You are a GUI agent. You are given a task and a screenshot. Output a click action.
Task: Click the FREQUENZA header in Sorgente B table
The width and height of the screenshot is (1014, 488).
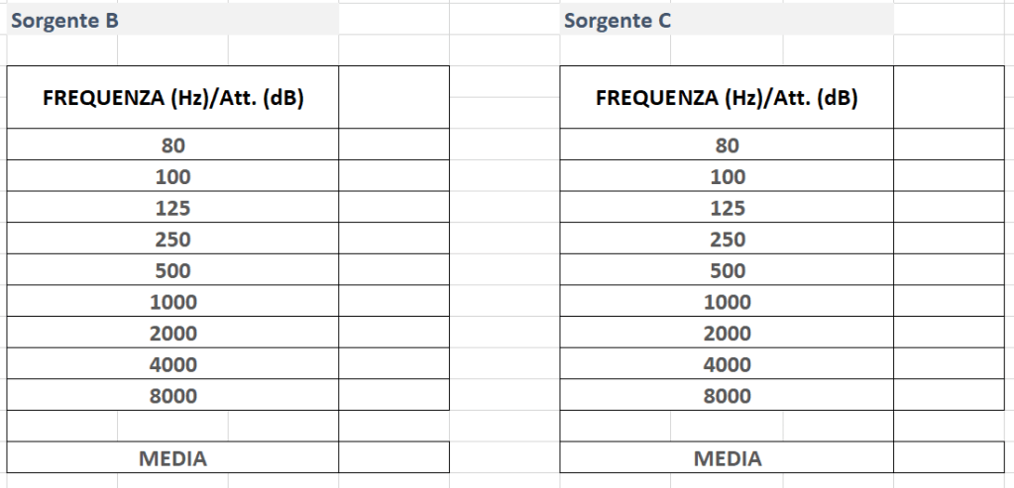click(x=173, y=98)
